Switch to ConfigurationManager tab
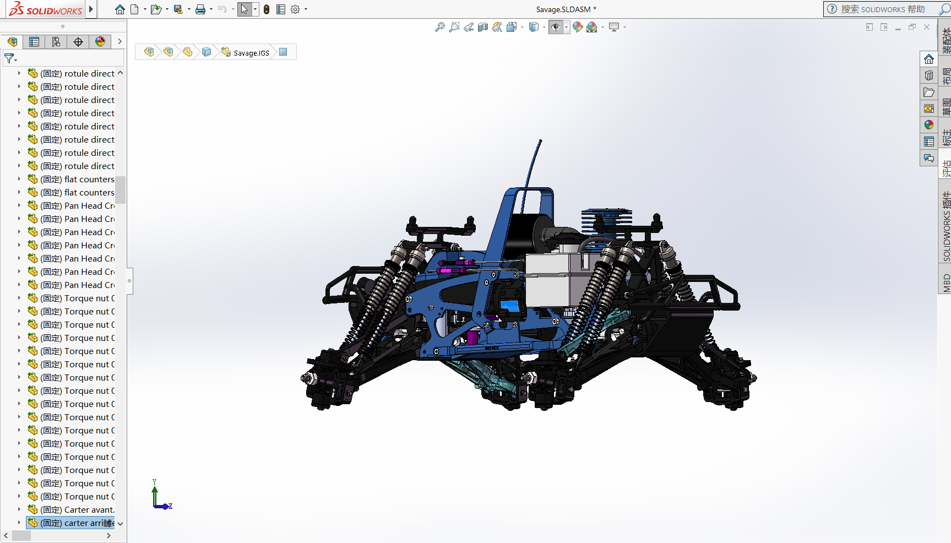This screenshot has width=951, height=543. [56, 42]
